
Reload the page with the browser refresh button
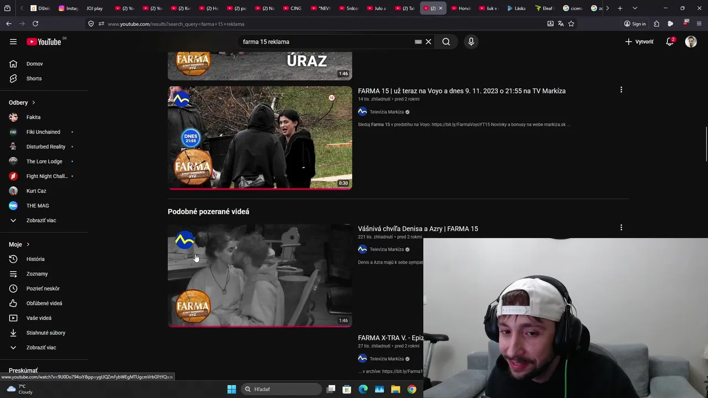pyautogui.click(x=35, y=24)
